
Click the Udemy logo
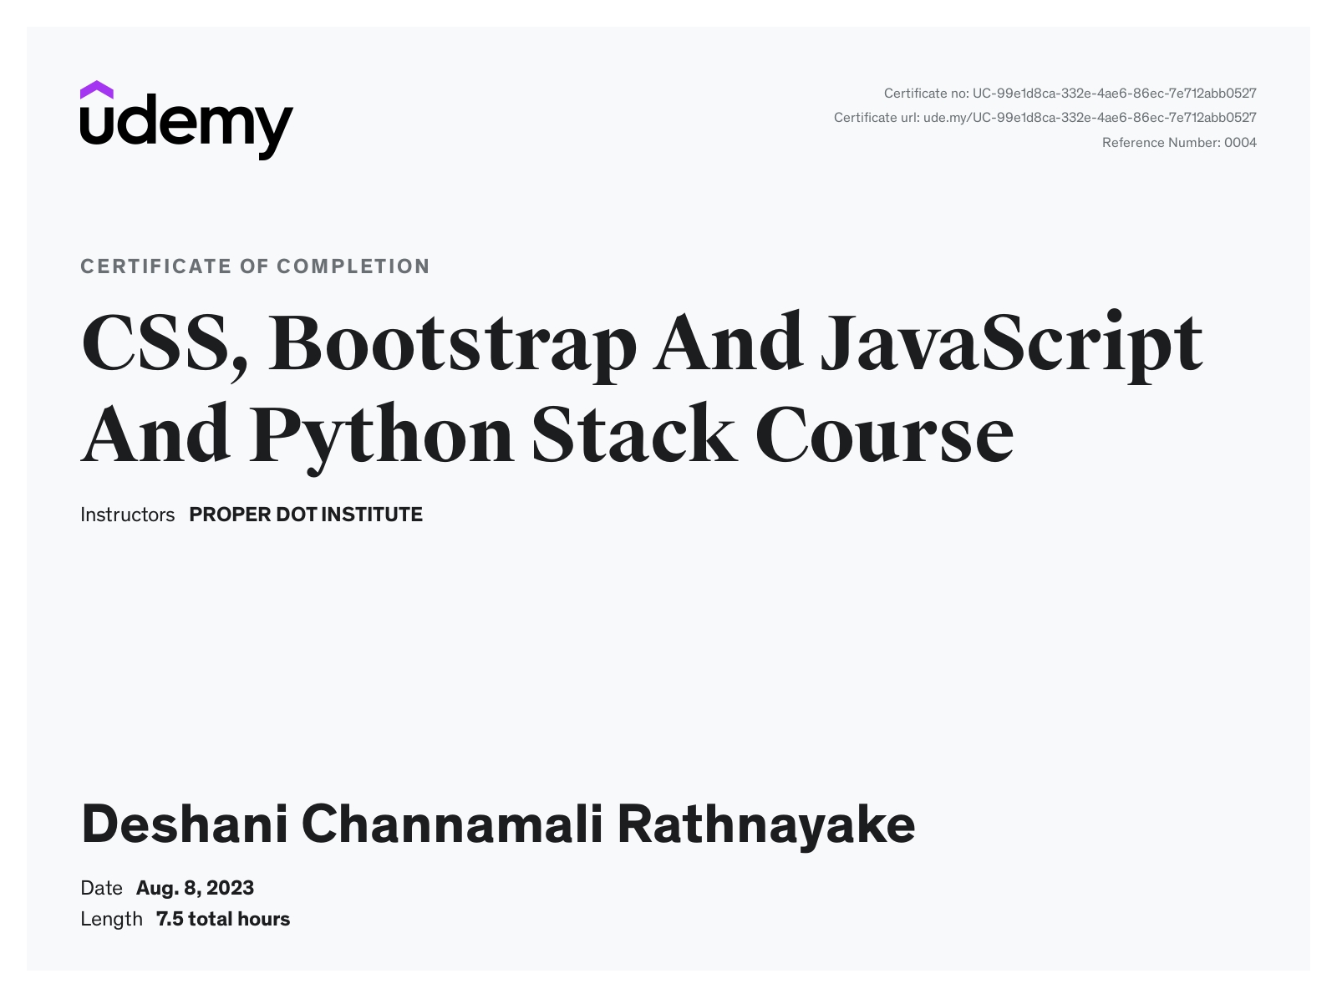[x=186, y=120]
